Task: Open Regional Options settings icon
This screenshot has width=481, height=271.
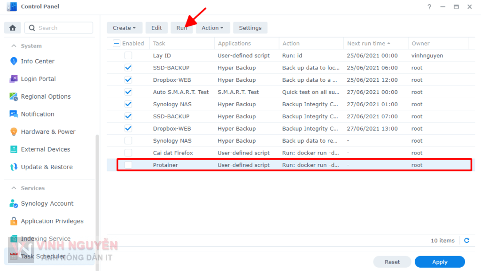Action: coord(12,96)
